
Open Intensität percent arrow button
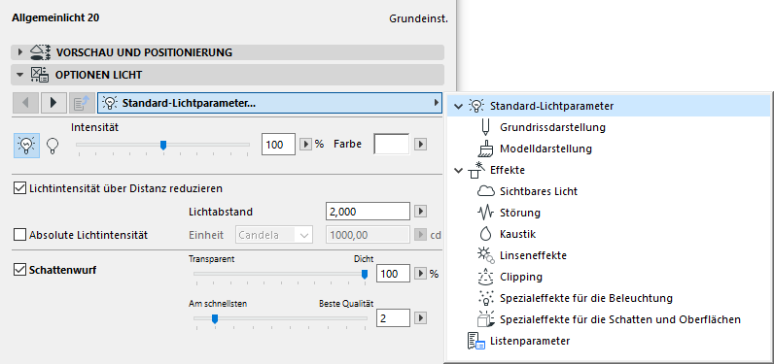coord(306,145)
